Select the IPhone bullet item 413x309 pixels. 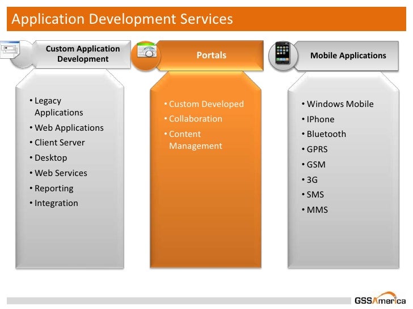tap(318, 119)
